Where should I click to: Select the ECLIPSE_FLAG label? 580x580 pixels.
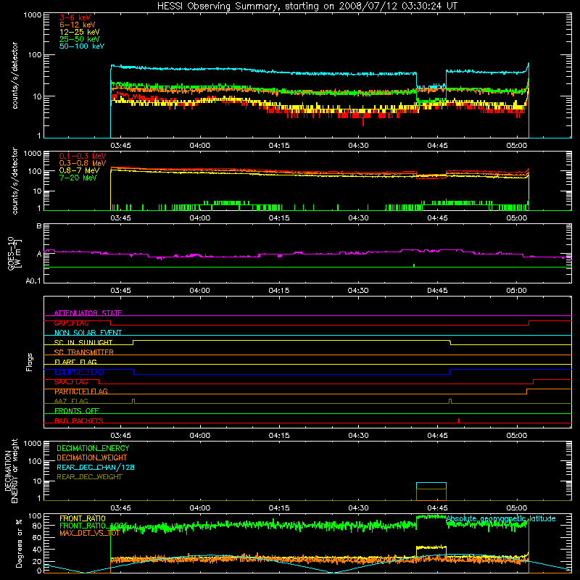79,372
